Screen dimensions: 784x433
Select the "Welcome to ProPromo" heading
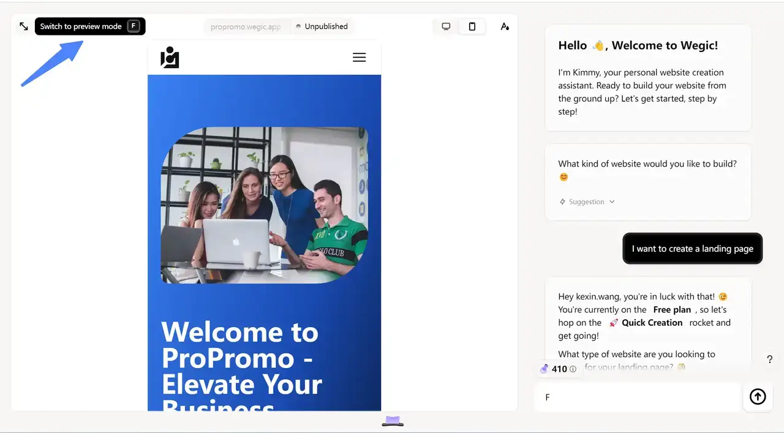(242, 364)
